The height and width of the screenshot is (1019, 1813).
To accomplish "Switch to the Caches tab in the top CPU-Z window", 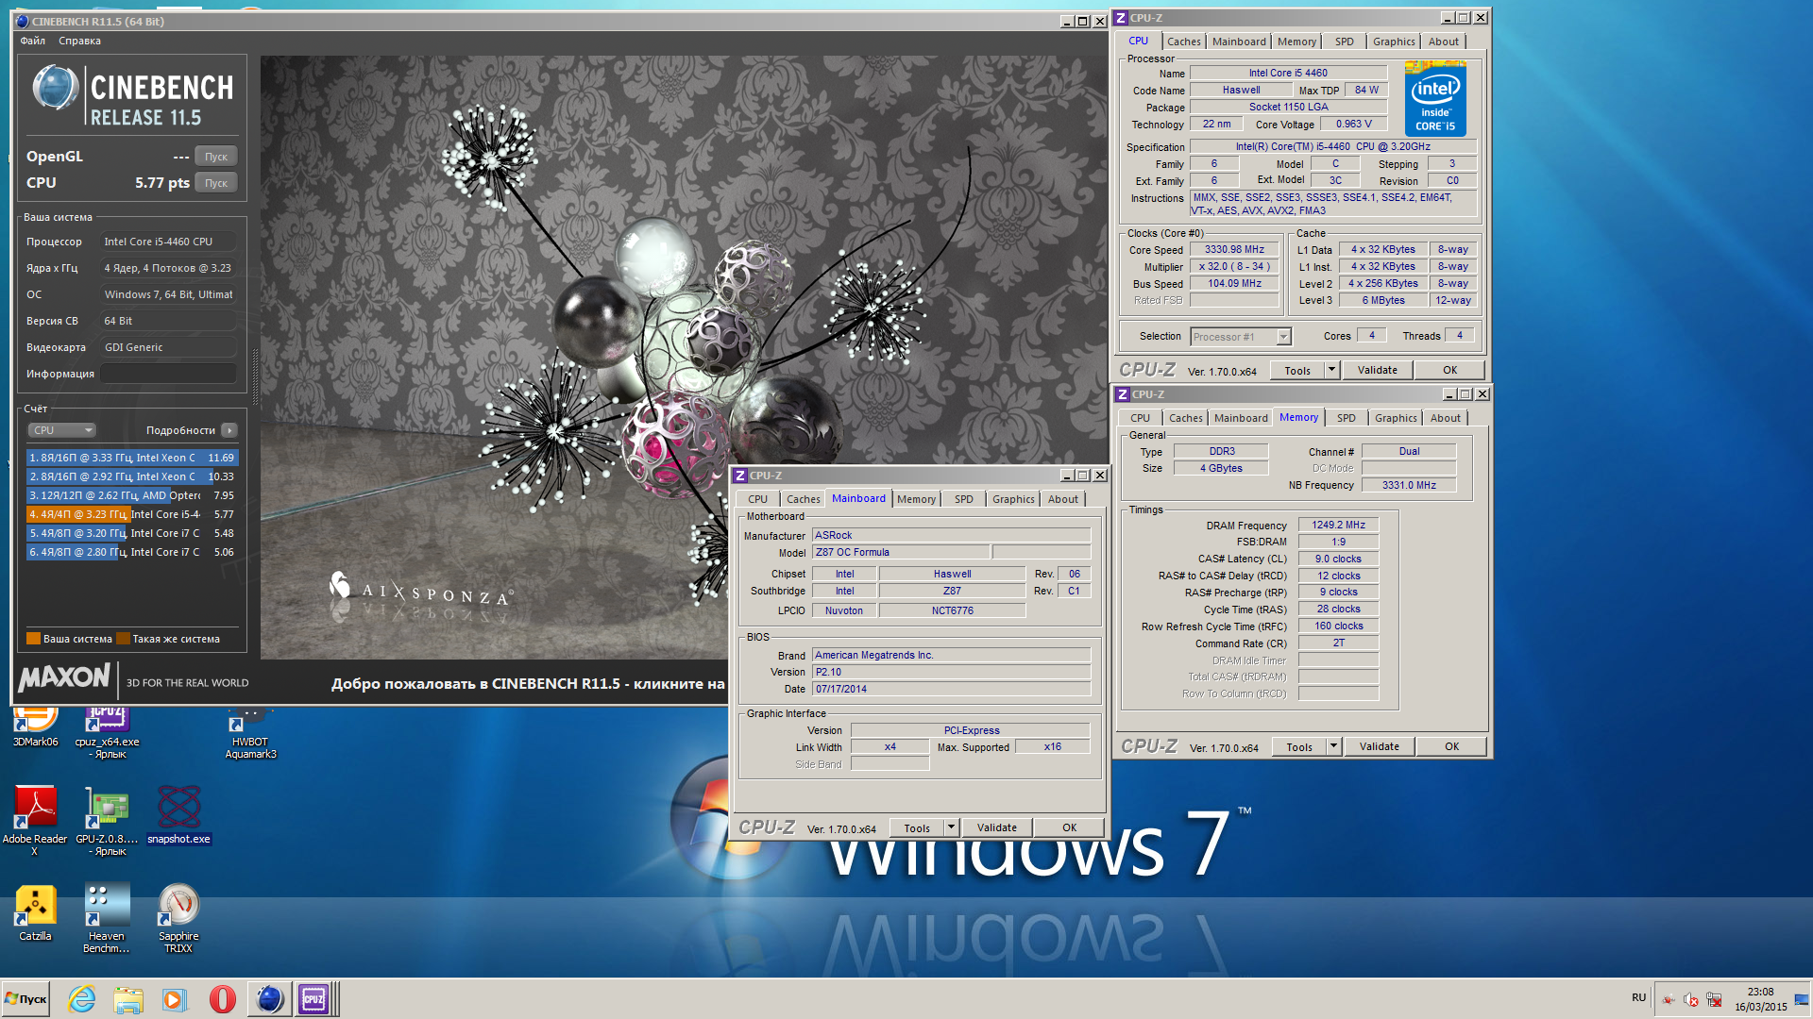I will point(1184,42).
